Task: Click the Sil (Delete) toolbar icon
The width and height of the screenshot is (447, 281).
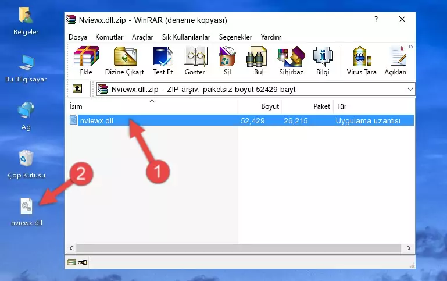Action: [x=227, y=61]
